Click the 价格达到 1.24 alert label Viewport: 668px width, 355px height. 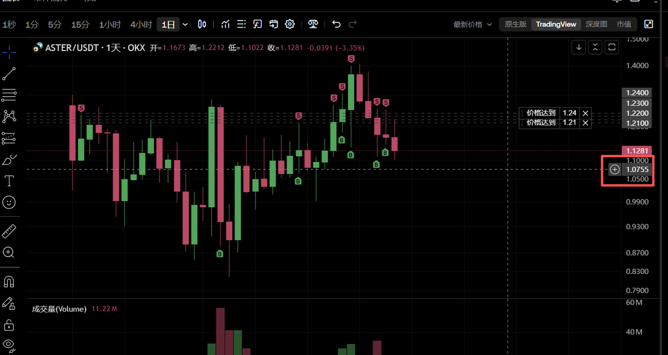click(541, 113)
